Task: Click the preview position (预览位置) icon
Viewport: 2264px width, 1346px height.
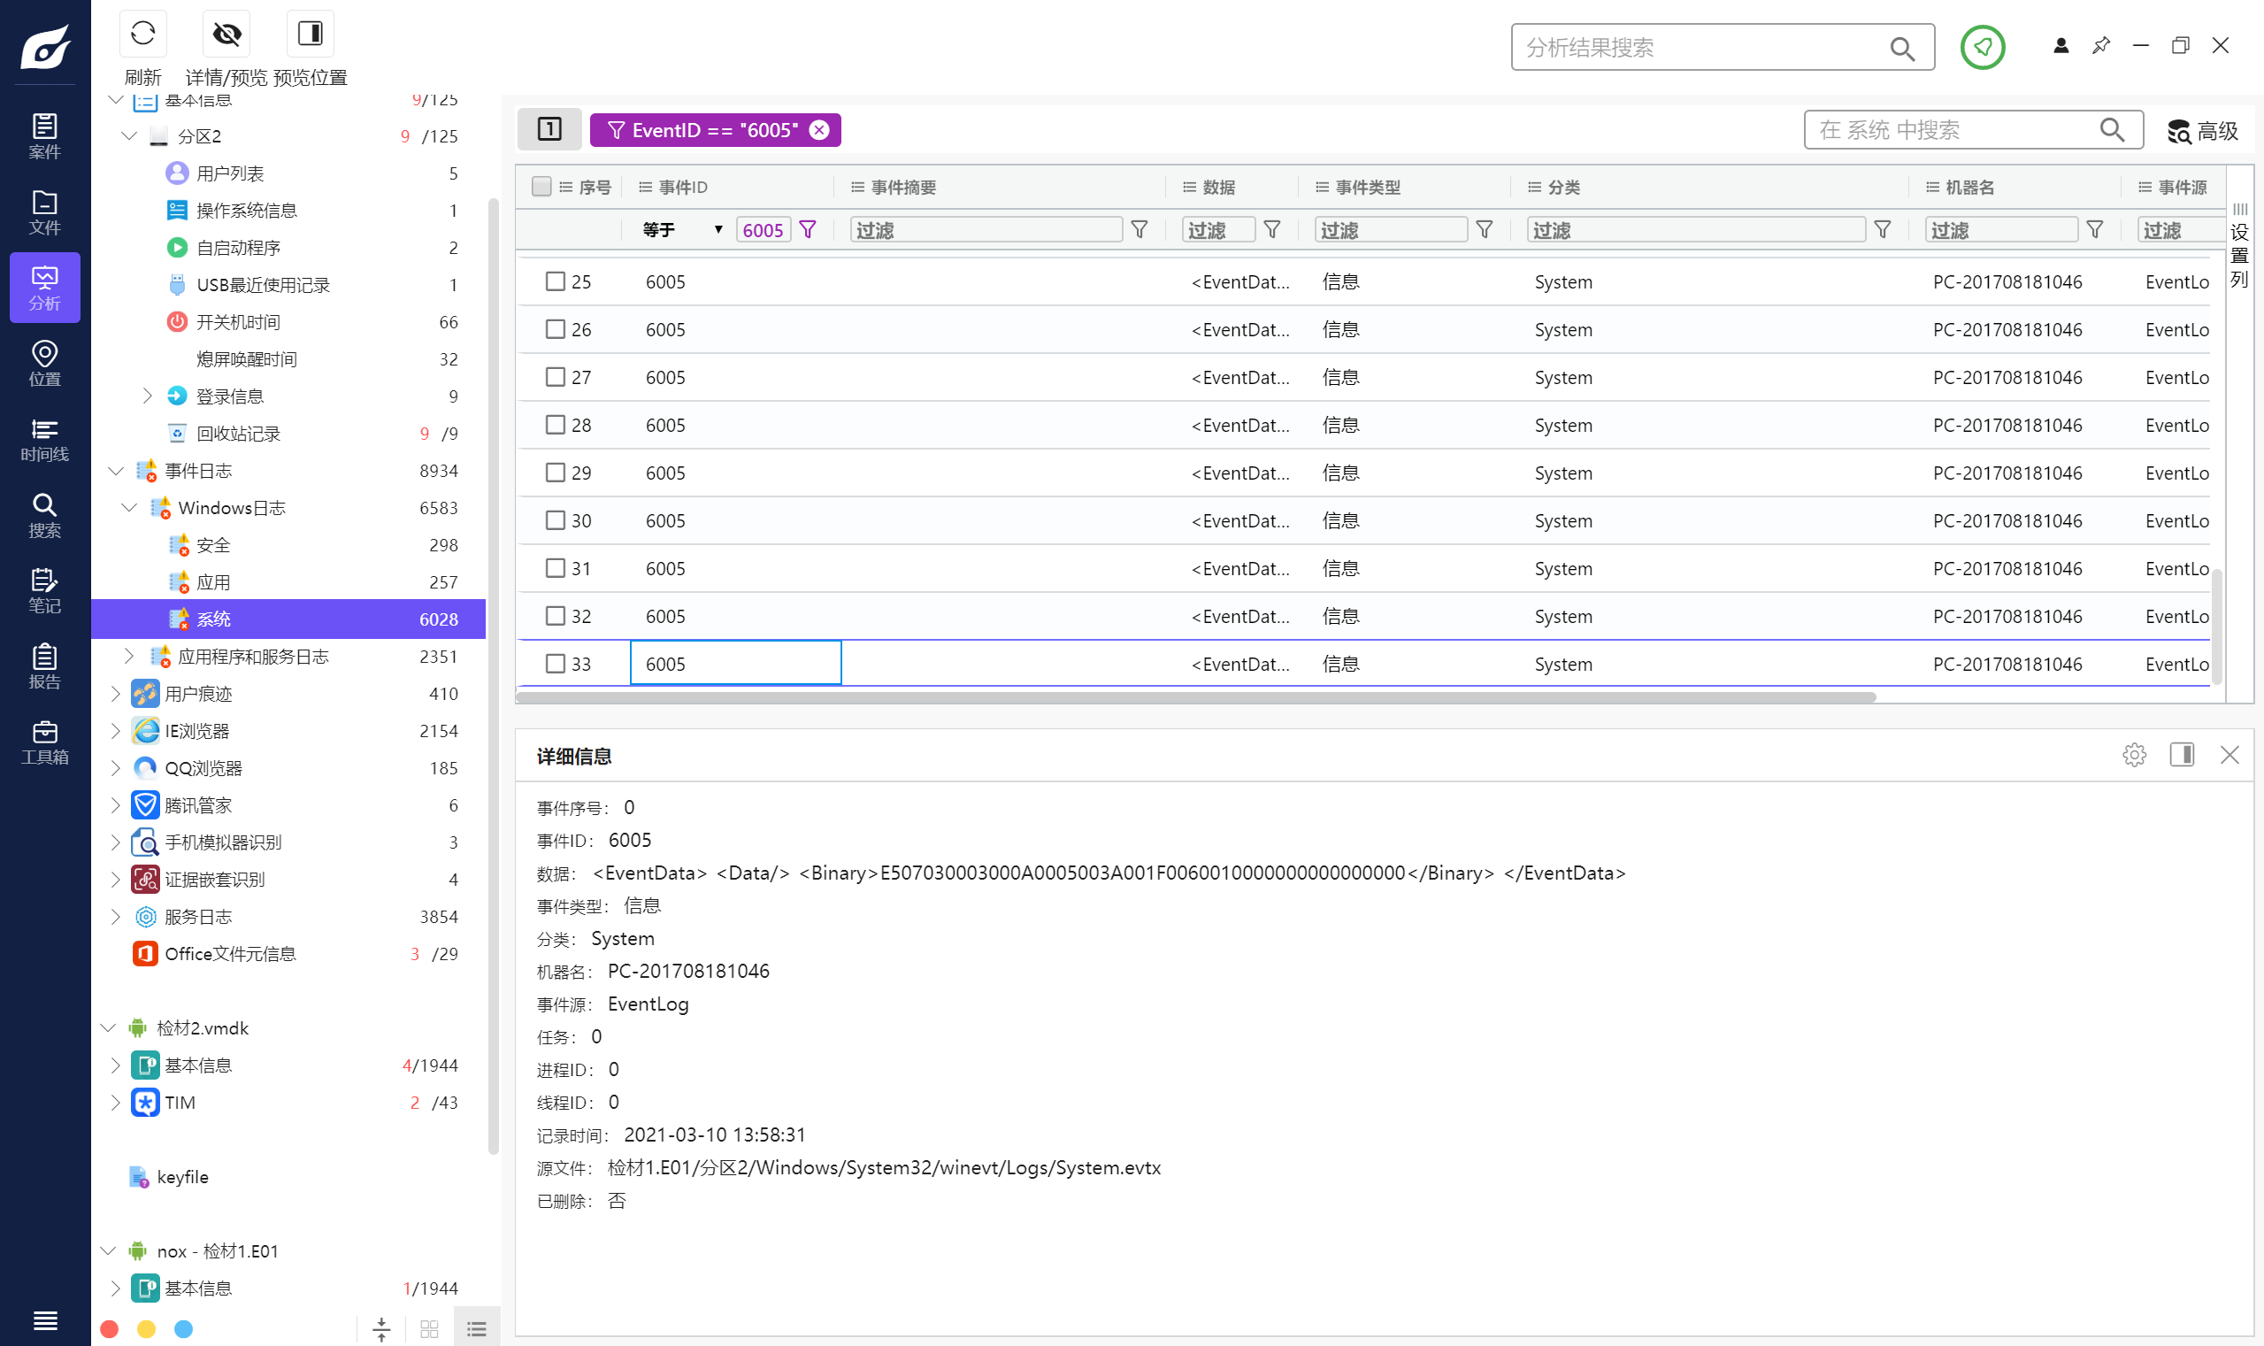Action: click(x=310, y=35)
